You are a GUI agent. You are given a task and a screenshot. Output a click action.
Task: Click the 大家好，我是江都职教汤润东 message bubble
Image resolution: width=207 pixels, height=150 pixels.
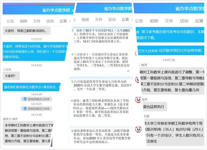tap(26, 31)
